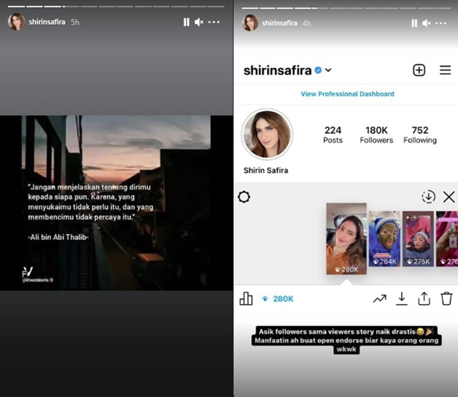The image size is (458, 397).
Task: Tap the circular save story icon
Action: tap(429, 197)
